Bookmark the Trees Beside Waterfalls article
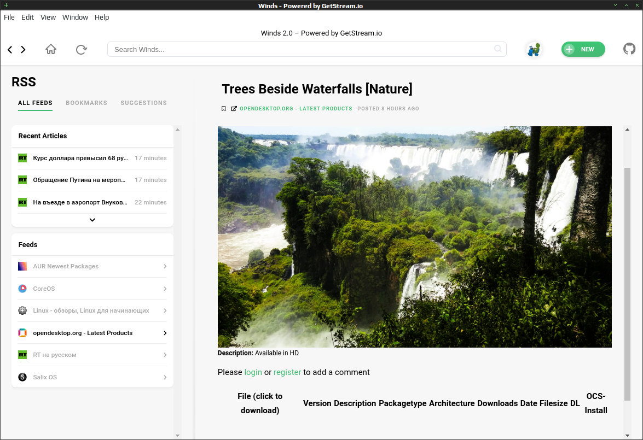This screenshot has height=440, width=643. (x=223, y=109)
